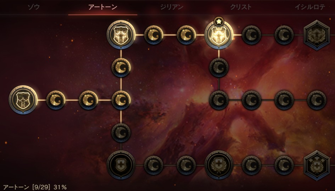Click the round laurel cross-shield node on bottom row
The height and width of the screenshot is (191, 335).
pos(219,165)
